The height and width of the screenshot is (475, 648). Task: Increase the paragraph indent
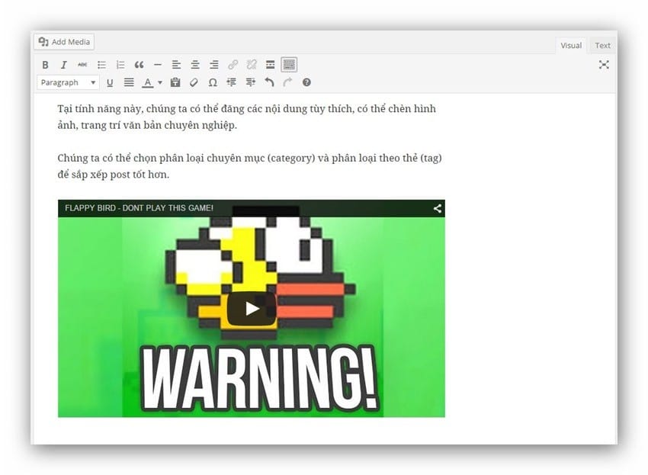[251, 82]
